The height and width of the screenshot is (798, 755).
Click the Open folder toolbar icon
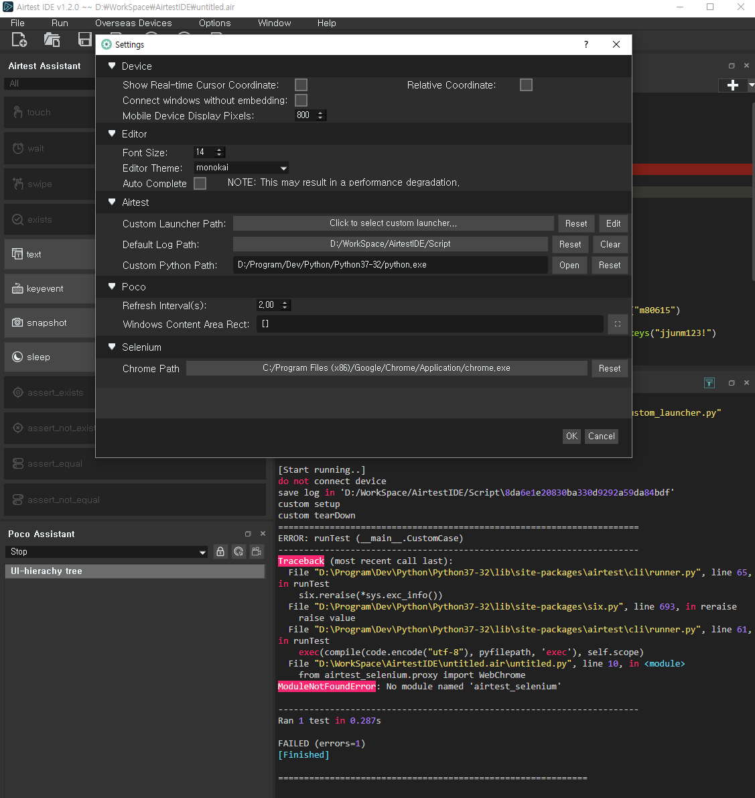tap(52, 39)
